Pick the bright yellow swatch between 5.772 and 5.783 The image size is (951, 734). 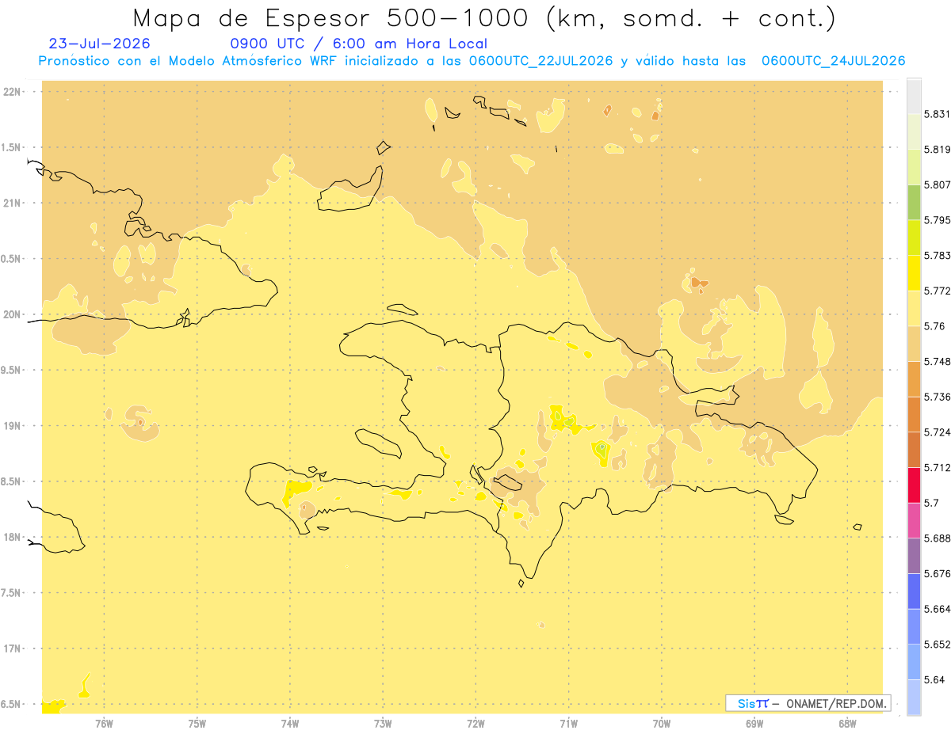tap(914, 272)
